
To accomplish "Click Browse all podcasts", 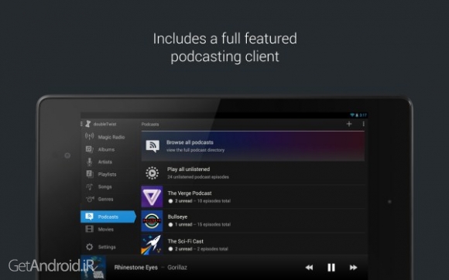I will point(253,146).
